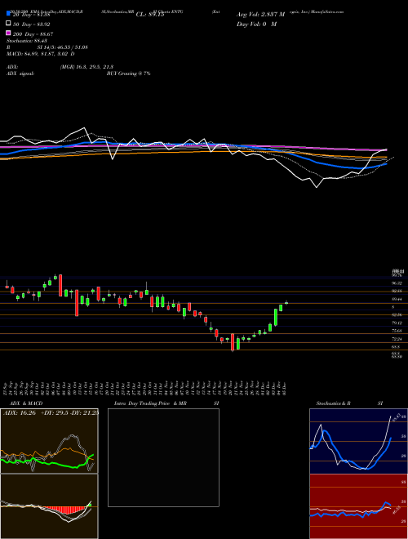Click the '(MGR) 16.3, 29.5, 21.3' ADX values

pyautogui.click(x=86, y=67)
